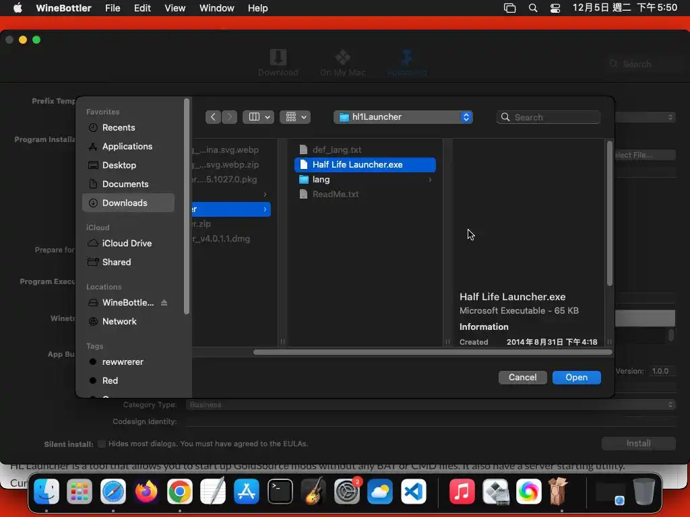
Task: Select Half Life Launcher.exe
Action: click(365, 165)
